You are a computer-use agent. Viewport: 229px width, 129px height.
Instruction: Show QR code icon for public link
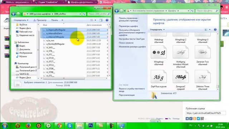point(202,119)
